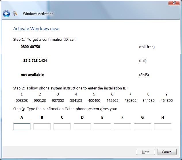
Task: Click the Windows Activation key icon
Action: tap(15, 13)
